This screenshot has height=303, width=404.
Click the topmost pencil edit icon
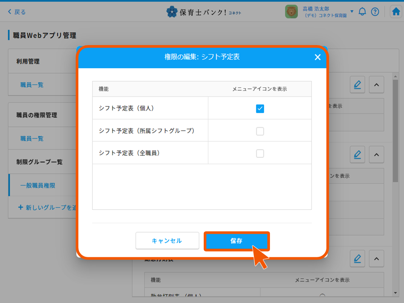(x=357, y=85)
